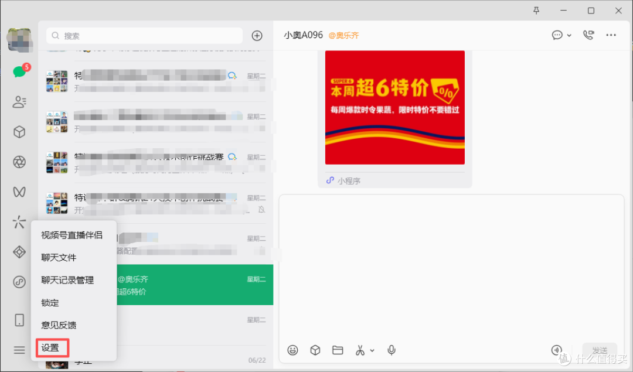Image resolution: width=633 pixels, height=372 pixels.
Task: Click the plus button beside search
Action: pyautogui.click(x=257, y=36)
